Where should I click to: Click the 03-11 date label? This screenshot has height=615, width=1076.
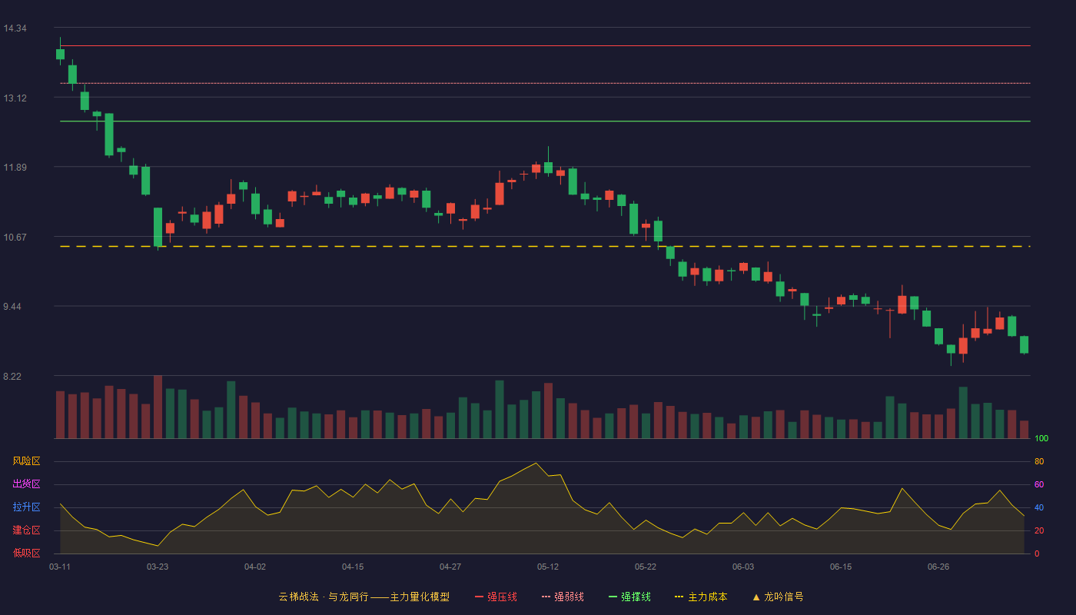(60, 567)
